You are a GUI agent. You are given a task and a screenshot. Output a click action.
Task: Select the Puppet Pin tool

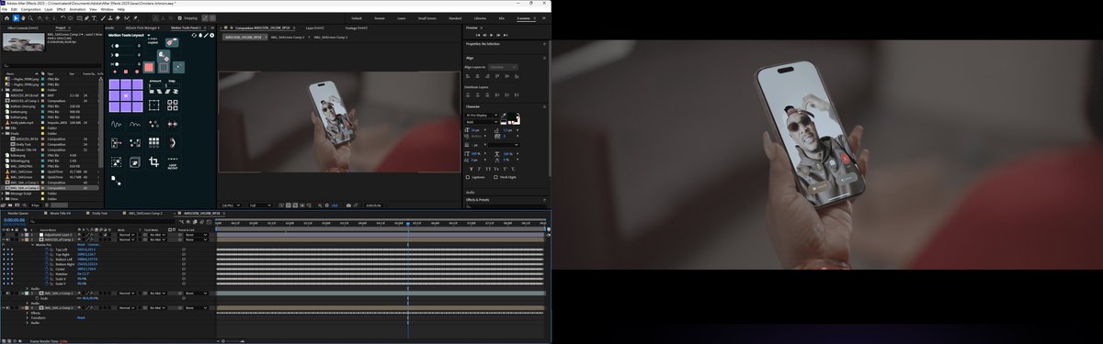[136, 18]
